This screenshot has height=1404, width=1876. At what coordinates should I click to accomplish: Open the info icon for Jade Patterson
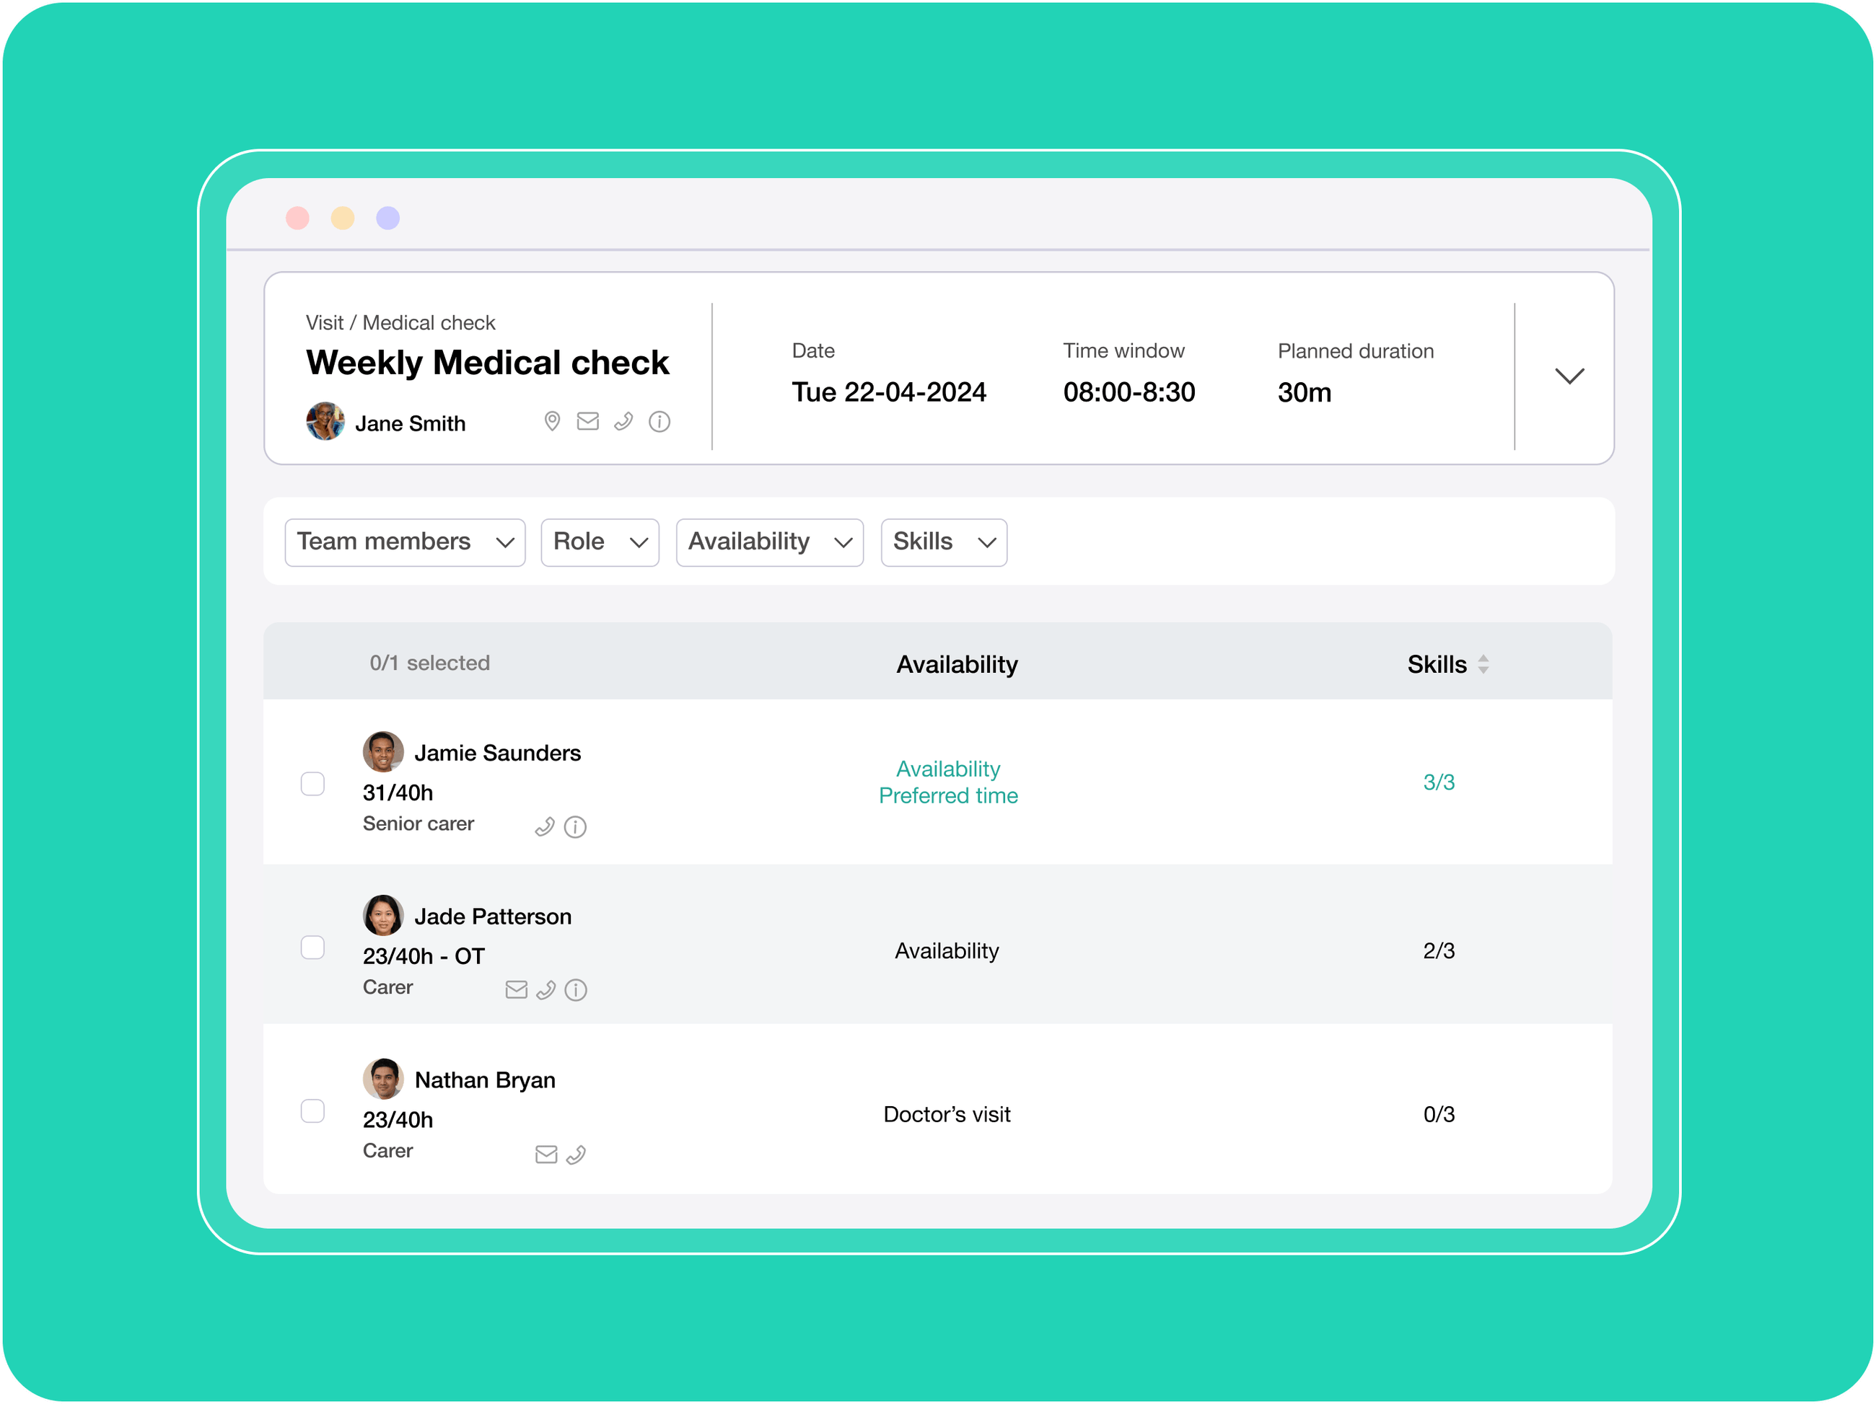[x=576, y=989]
